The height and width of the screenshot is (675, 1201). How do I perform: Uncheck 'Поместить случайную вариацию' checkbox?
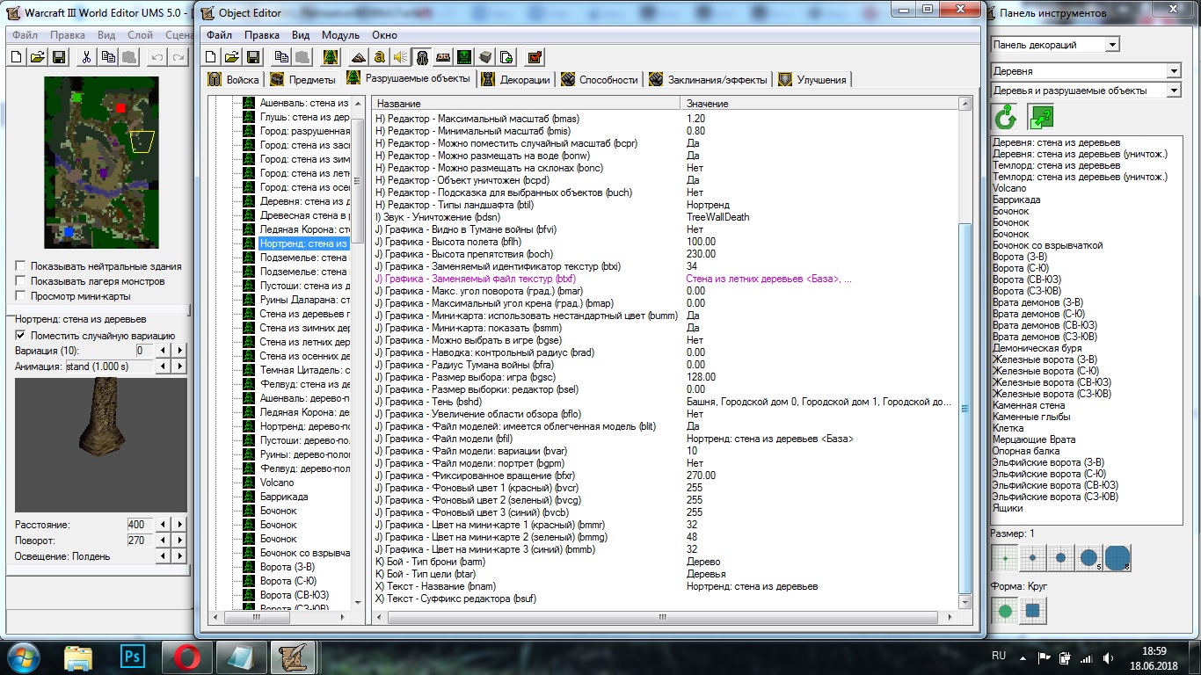point(20,336)
